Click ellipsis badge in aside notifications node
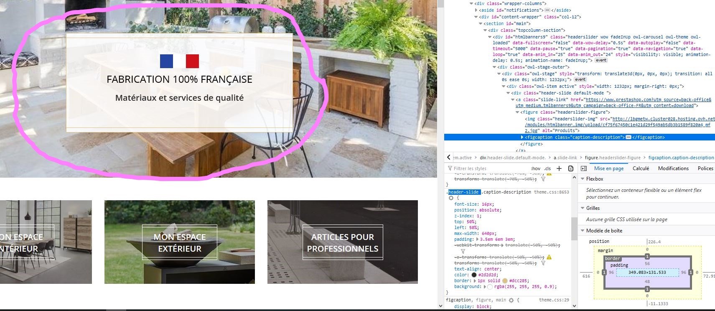 coord(547,10)
